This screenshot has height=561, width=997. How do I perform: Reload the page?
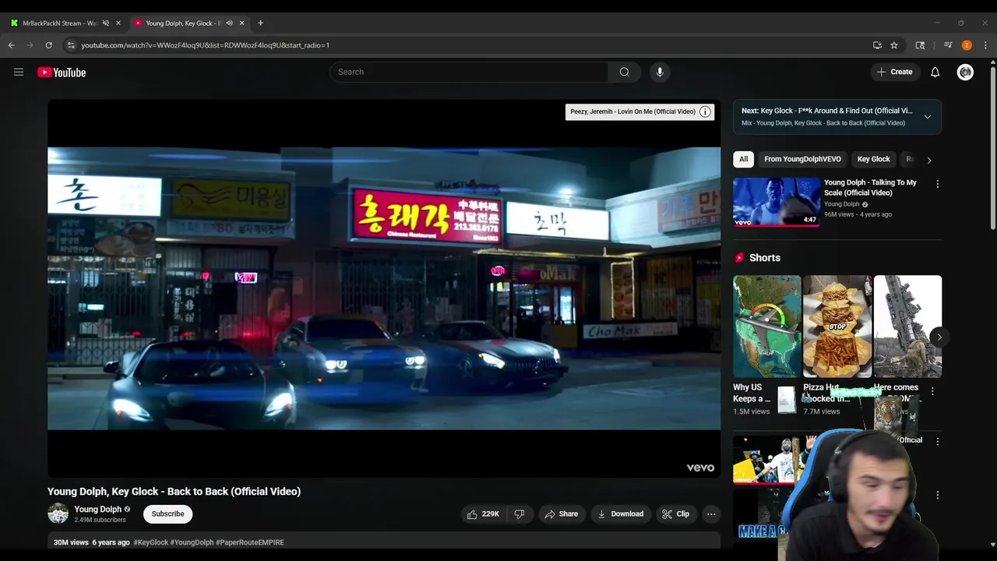pyautogui.click(x=48, y=45)
